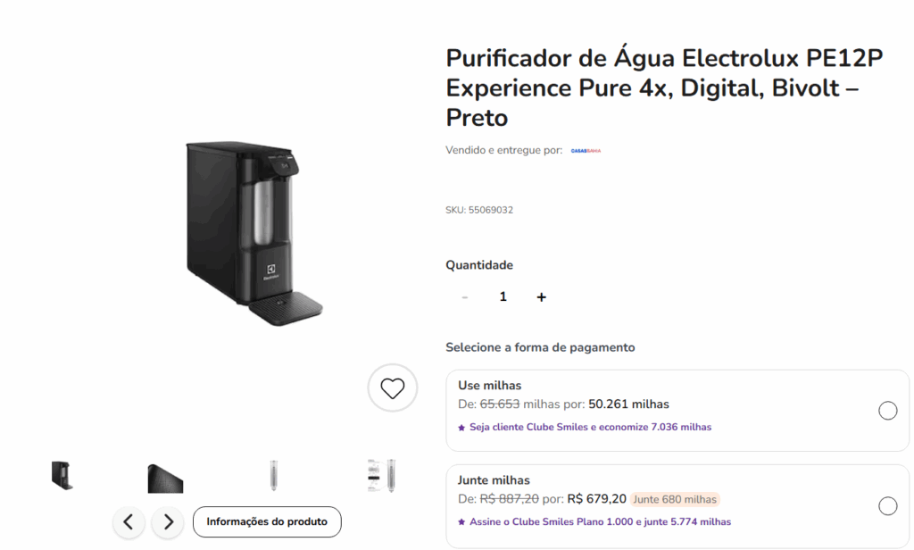The height and width of the screenshot is (550, 914).
Task: Click the Junte 680 milhas badge
Action: pyautogui.click(x=675, y=499)
